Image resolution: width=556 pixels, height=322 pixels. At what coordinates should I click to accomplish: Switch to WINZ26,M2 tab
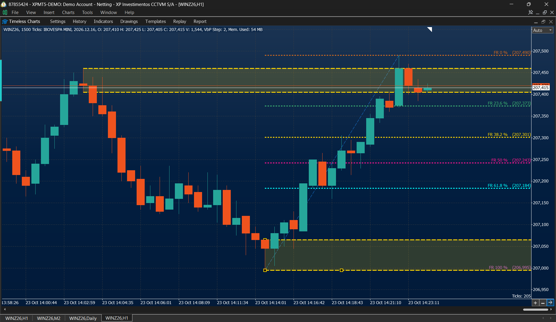pos(49,318)
